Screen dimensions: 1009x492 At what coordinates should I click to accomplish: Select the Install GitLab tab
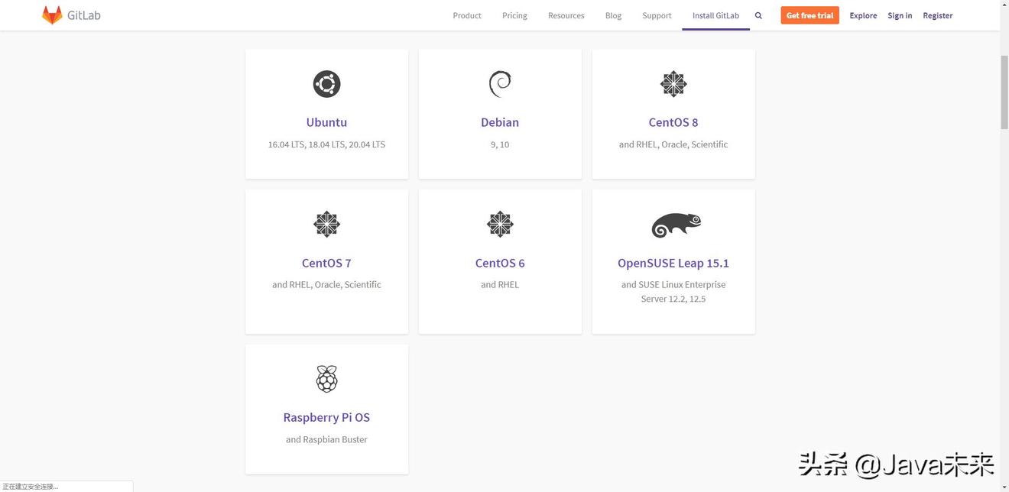(x=715, y=15)
